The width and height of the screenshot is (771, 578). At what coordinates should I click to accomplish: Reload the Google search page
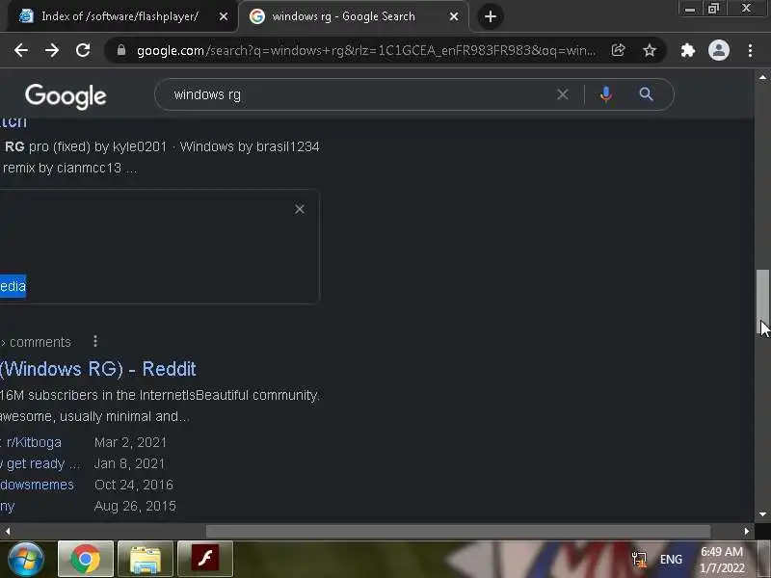(83, 50)
